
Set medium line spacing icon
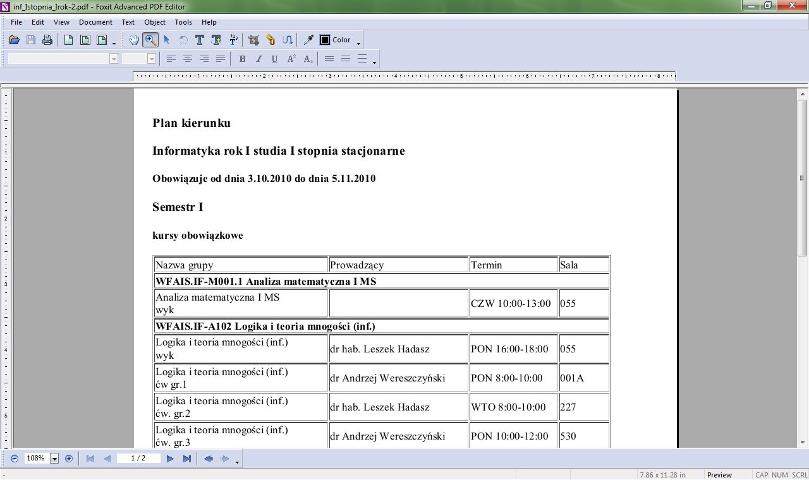[x=346, y=59]
